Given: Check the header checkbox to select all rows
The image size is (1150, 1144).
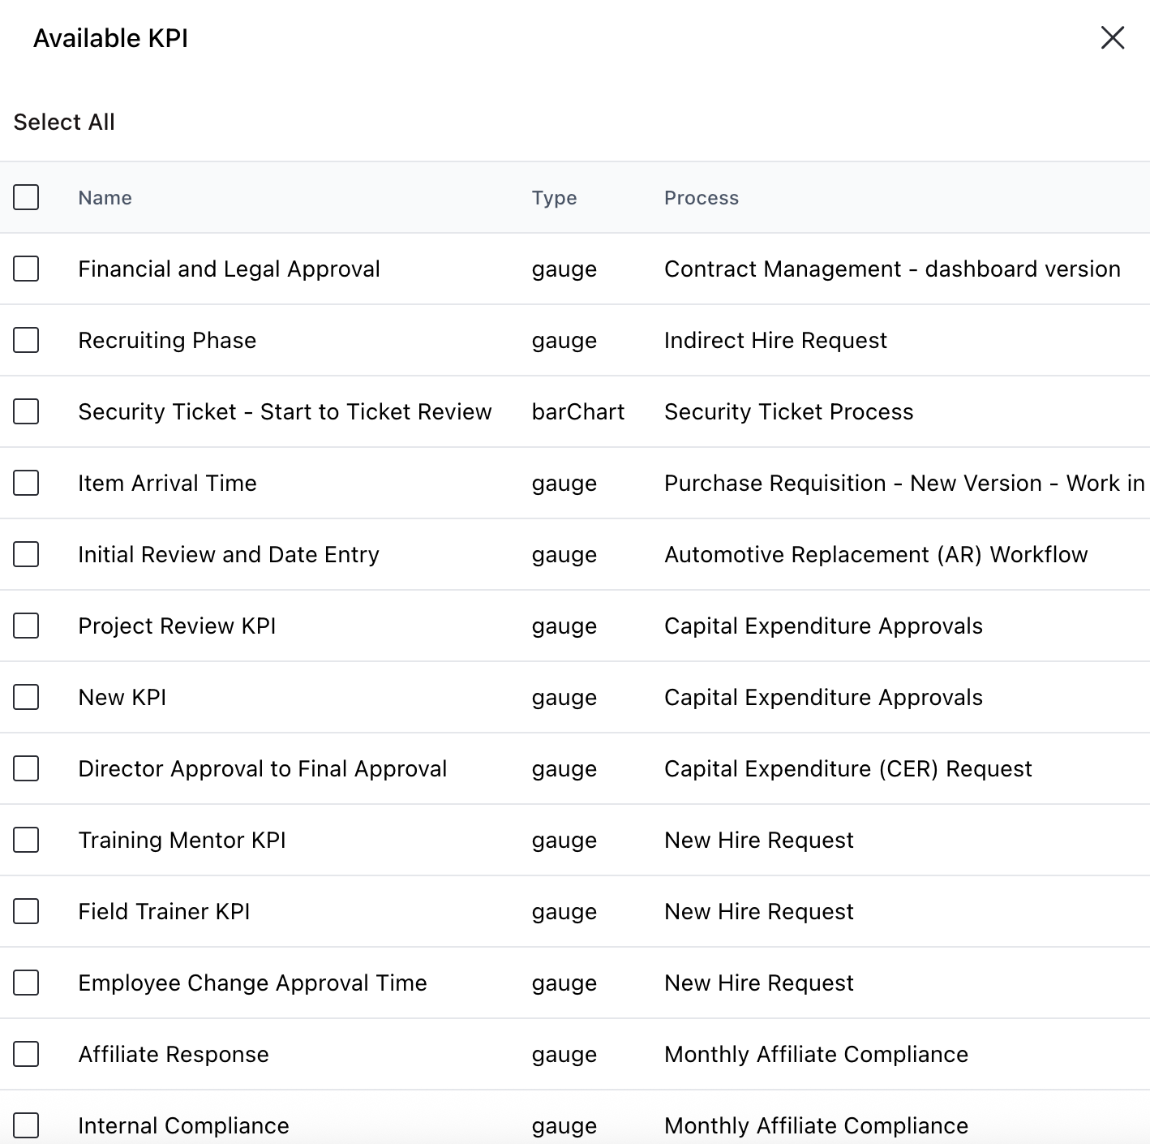Looking at the screenshot, I should [x=25, y=197].
